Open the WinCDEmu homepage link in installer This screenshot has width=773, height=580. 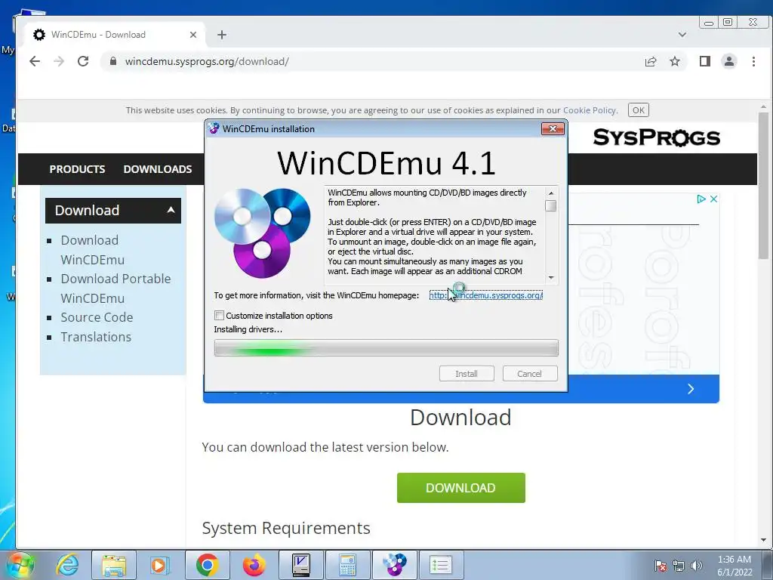pyautogui.click(x=486, y=295)
